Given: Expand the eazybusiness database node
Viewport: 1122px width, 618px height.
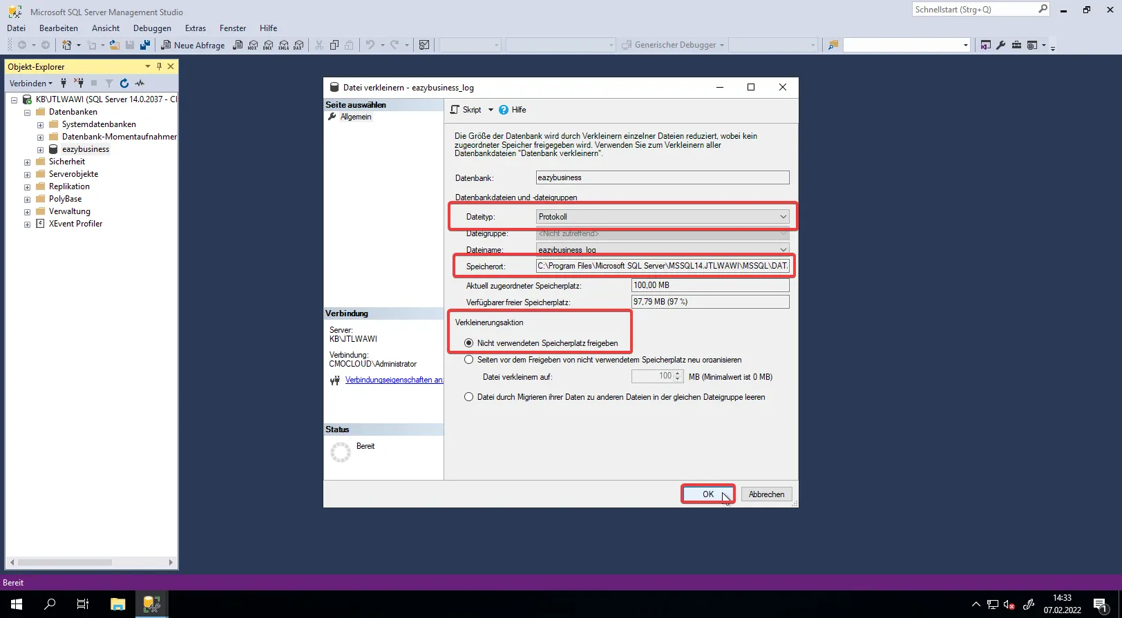Looking at the screenshot, I should pos(40,150).
